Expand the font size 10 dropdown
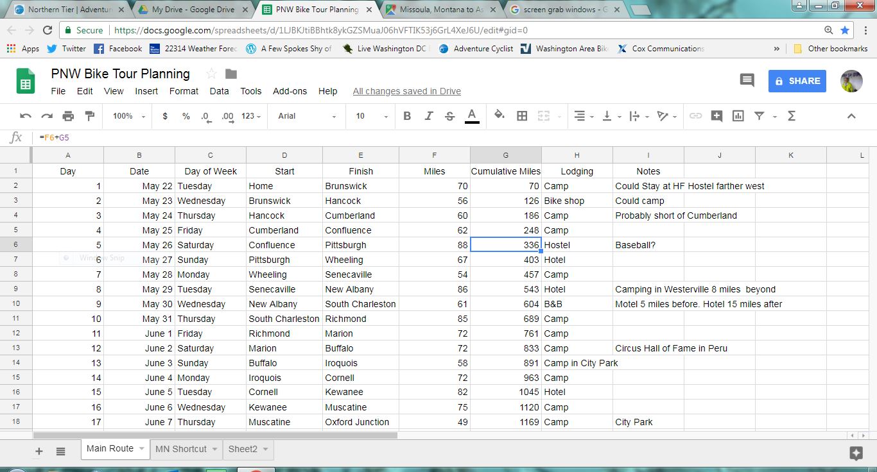 (372, 116)
